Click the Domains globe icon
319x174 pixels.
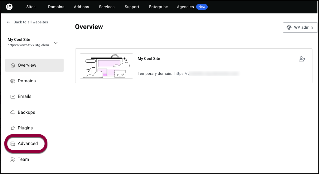click(x=13, y=81)
